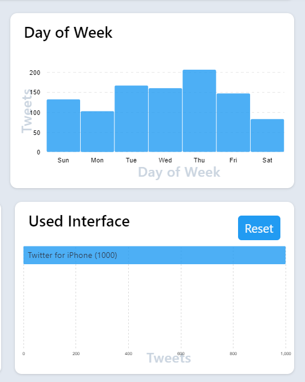
Task: Select the tallest Thu bar
Action: tap(199, 111)
